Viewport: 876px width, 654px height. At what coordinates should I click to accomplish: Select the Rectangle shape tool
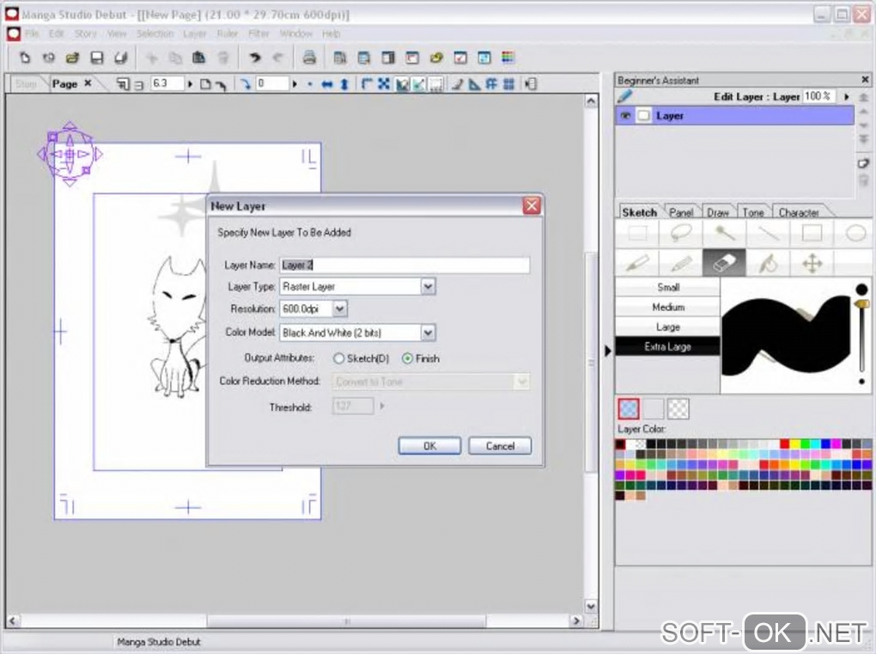click(x=812, y=233)
